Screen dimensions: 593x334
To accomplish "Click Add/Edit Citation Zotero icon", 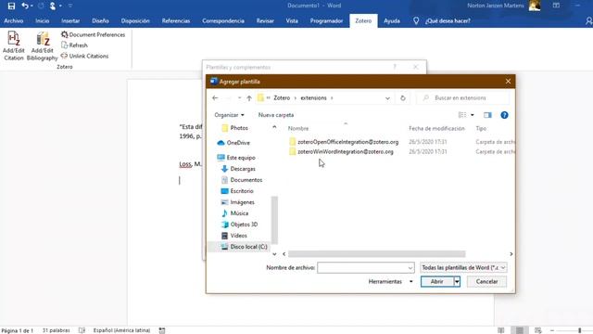I will click(x=14, y=45).
